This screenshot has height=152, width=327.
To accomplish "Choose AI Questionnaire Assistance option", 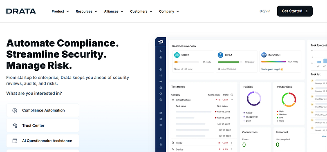I will [x=43, y=141].
